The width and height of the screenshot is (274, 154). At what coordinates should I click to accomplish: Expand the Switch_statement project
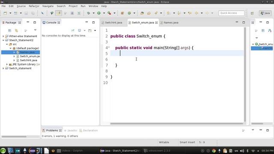(3, 68)
